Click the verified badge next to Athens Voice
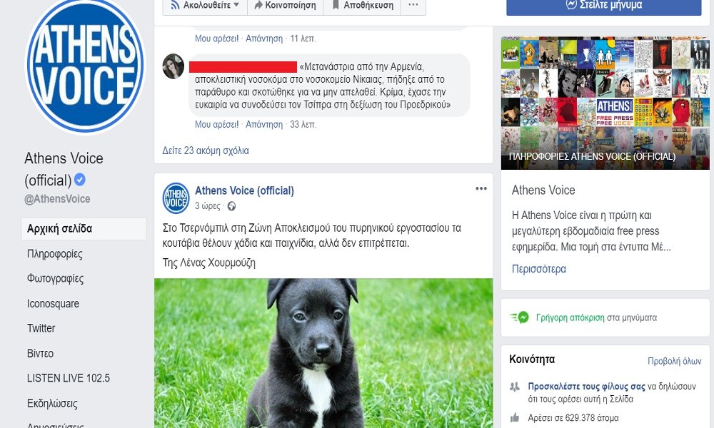 pyautogui.click(x=80, y=180)
